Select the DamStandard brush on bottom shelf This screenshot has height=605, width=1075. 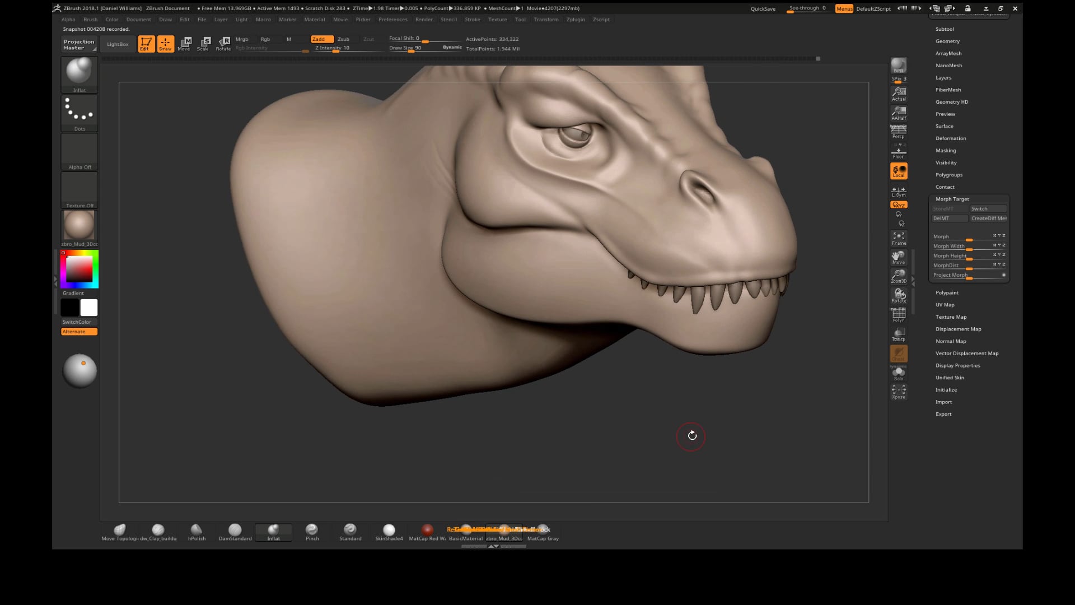point(235,532)
